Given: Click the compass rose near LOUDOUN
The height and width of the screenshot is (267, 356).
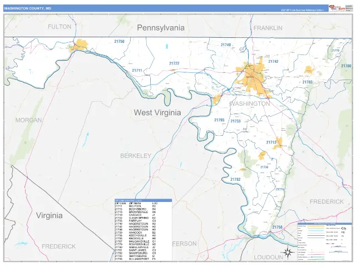Looking at the screenshot, I should tap(288, 252).
